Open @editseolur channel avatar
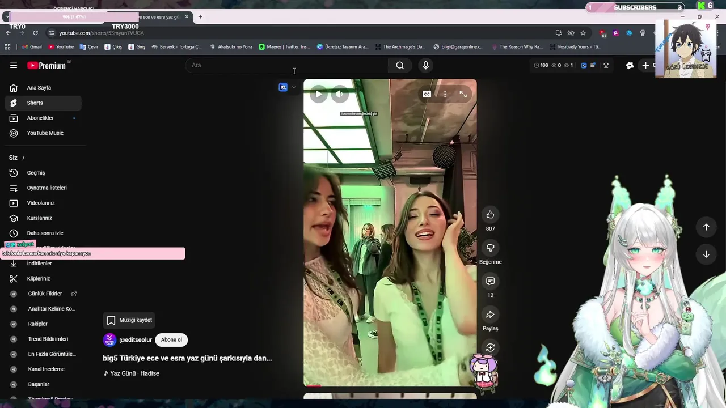Screen dimensions: 726x408 [x=109, y=340]
